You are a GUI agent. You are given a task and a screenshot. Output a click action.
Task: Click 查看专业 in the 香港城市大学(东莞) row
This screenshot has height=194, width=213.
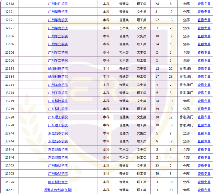click(x=204, y=190)
